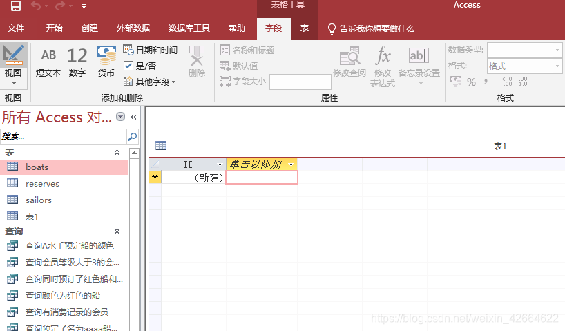Collapse the navigation pane with «
This screenshot has height=331, width=565.
click(x=133, y=117)
